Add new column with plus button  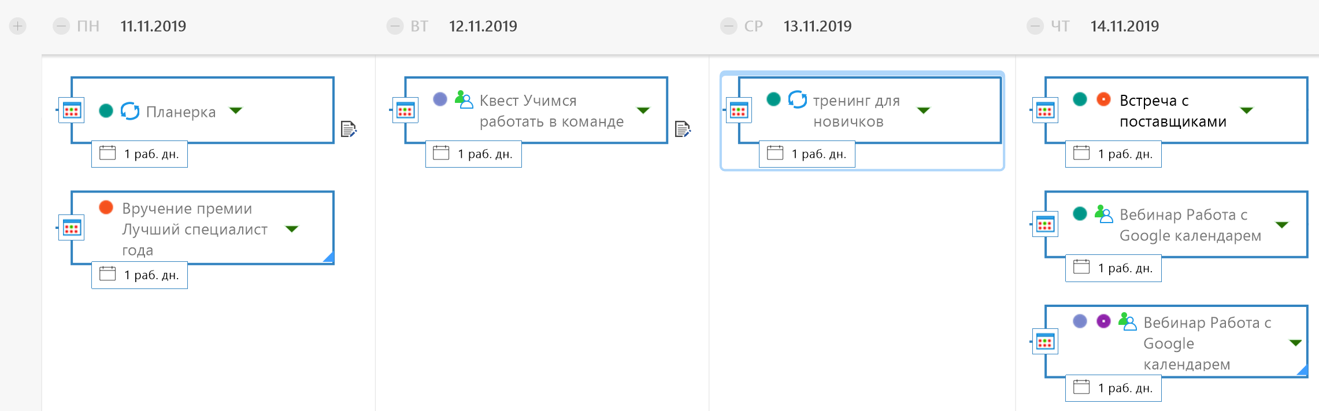[18, 26]
